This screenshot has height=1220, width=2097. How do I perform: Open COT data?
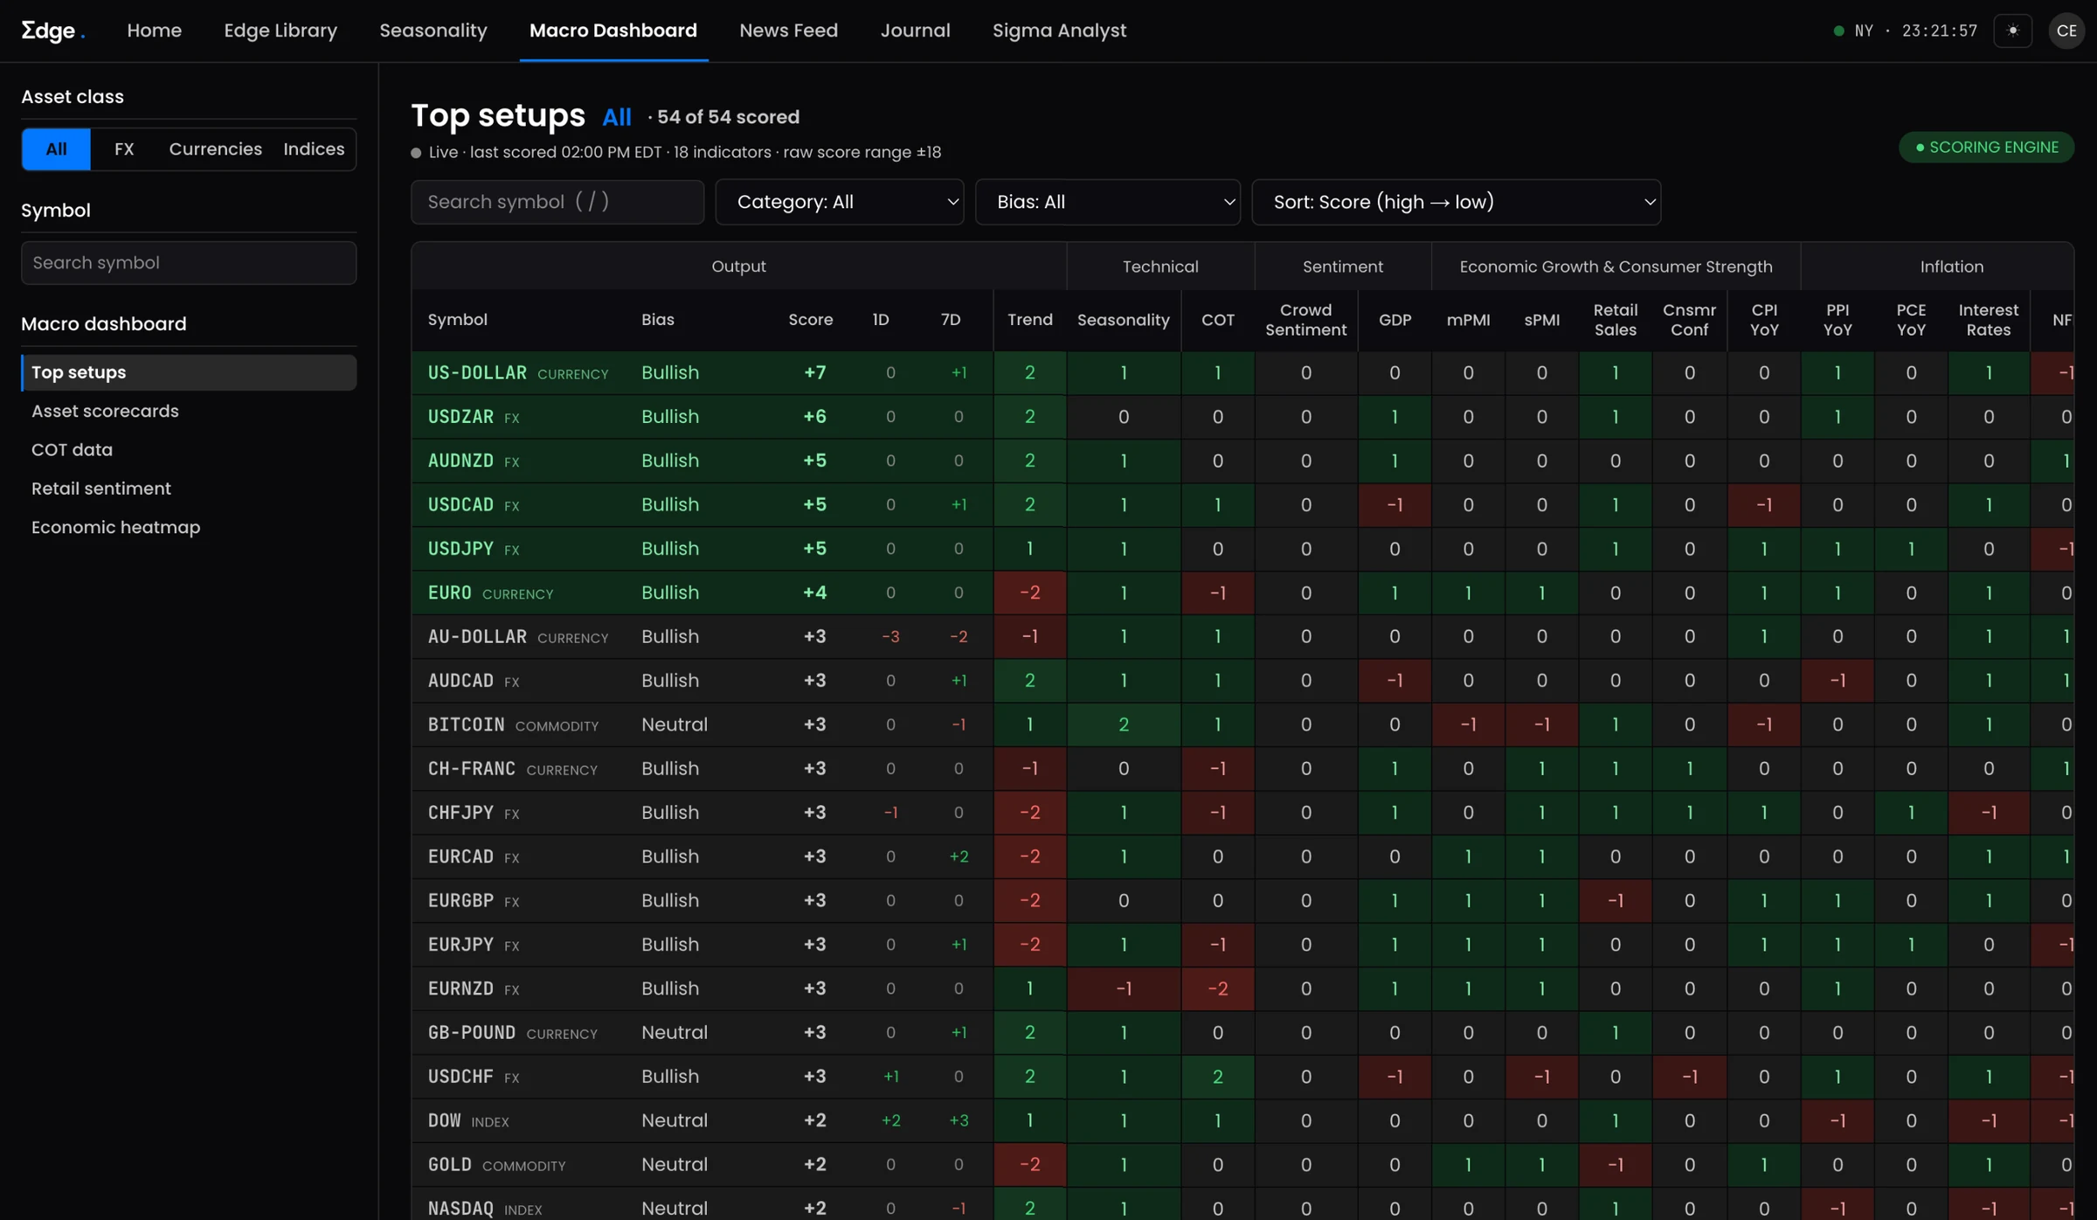pos(72,450)
